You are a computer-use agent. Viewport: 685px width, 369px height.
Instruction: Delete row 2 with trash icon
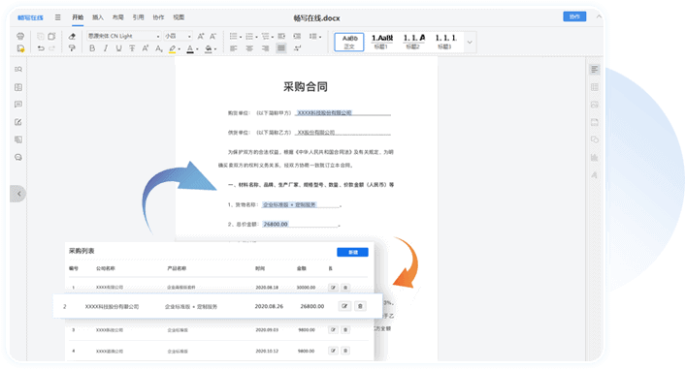pos(360,306)
